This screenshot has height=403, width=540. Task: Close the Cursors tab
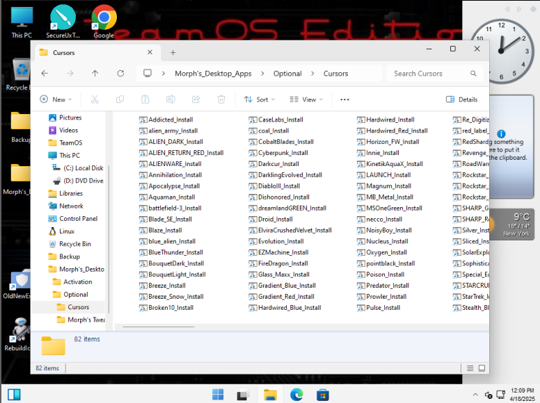coord(150,52)
